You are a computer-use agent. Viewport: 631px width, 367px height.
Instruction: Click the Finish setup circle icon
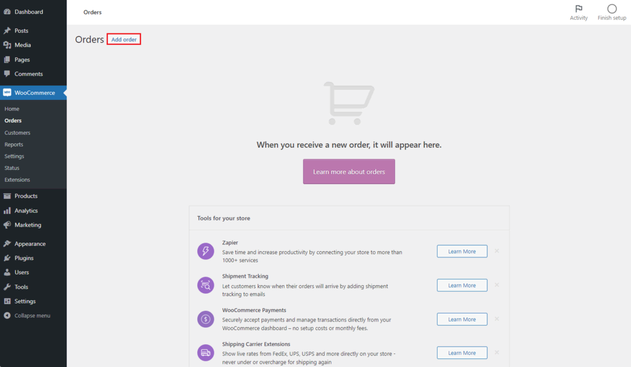click(612, 9)
